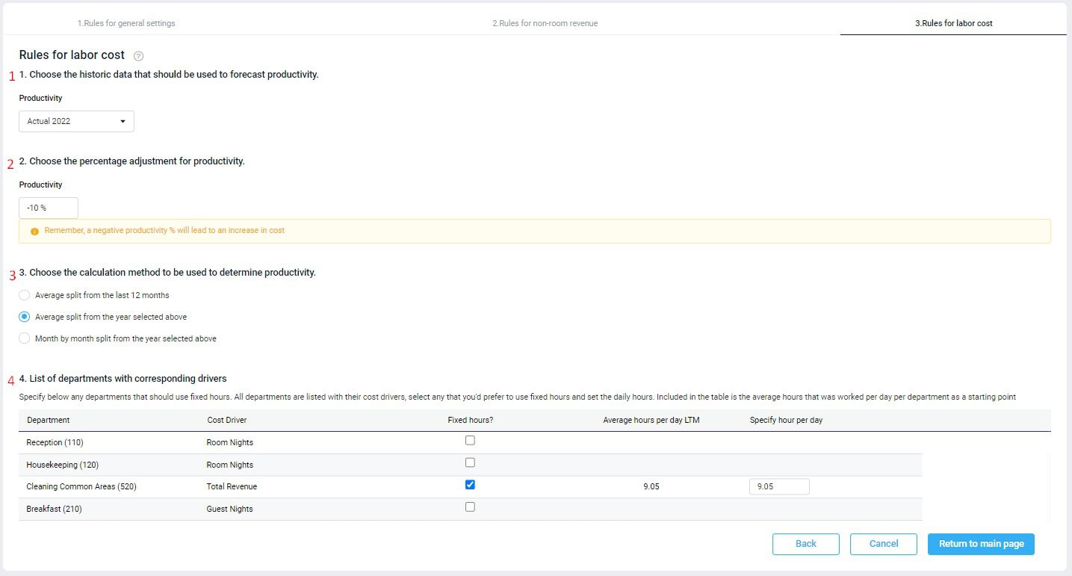Choose month by month split from selected year
Viewport: 1072px width, 576px height.
pos(24,338)
